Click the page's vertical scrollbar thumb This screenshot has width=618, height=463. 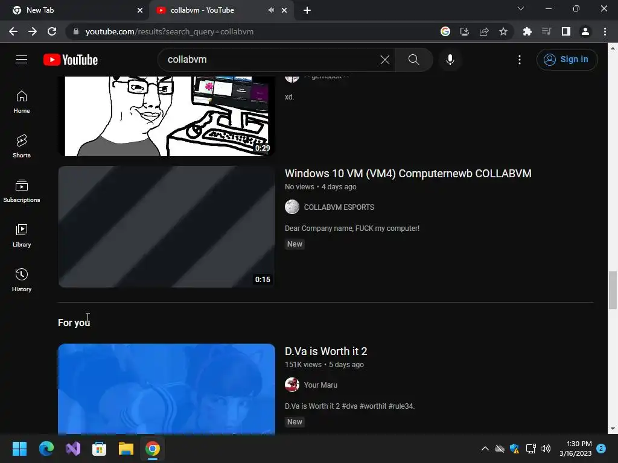[613, 290]
